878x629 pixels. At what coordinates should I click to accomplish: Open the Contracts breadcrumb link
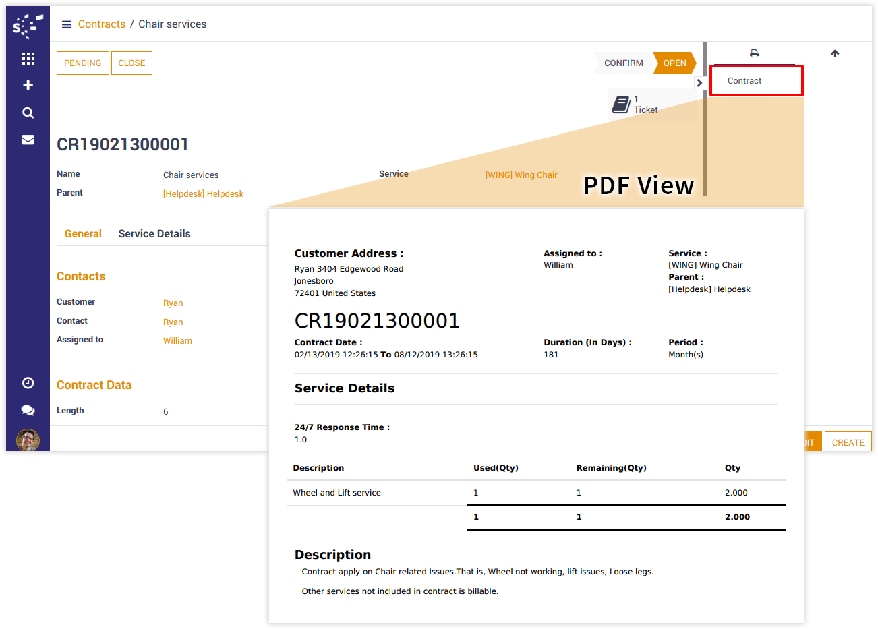(x=102, y=24)
